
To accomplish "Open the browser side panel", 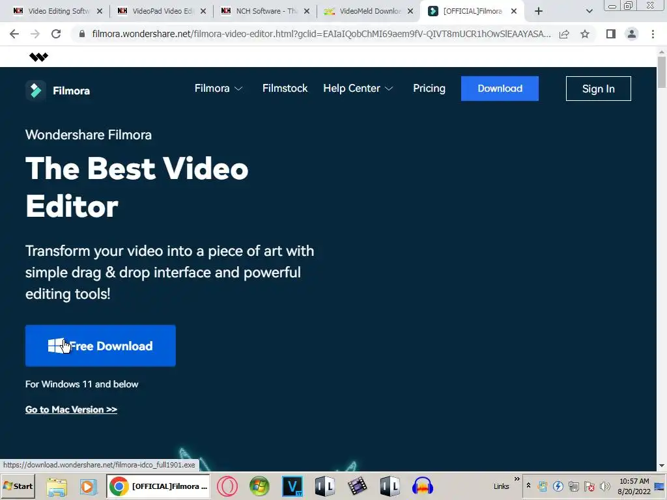I will coord(611,34).
